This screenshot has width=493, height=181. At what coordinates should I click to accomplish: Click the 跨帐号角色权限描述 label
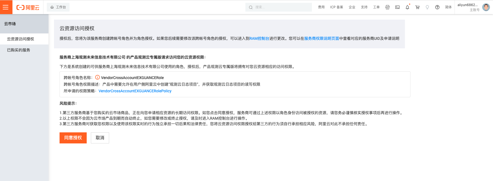click(82, 84)
